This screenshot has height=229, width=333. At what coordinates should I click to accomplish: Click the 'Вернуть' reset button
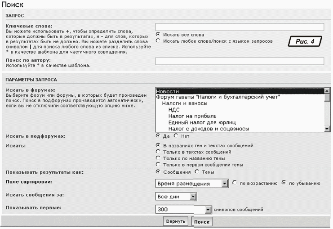(x=175, y=222)
